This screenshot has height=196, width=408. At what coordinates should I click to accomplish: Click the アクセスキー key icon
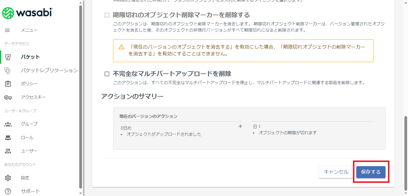[8, 97]
